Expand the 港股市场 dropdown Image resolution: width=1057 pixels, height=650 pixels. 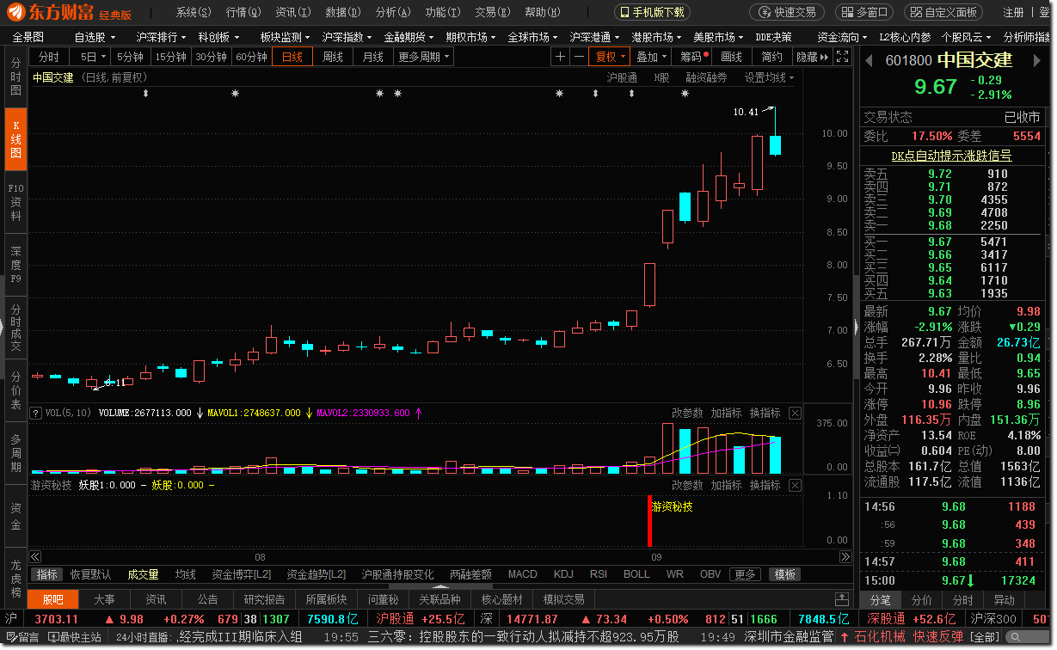656,38
